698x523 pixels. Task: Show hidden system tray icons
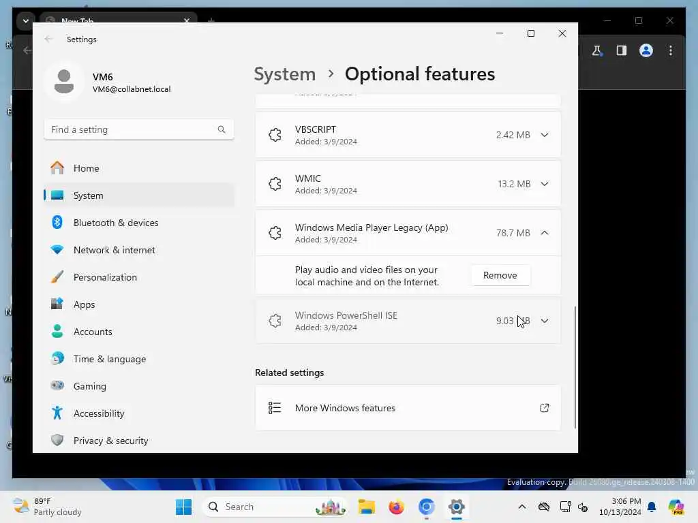coord(522,507)
